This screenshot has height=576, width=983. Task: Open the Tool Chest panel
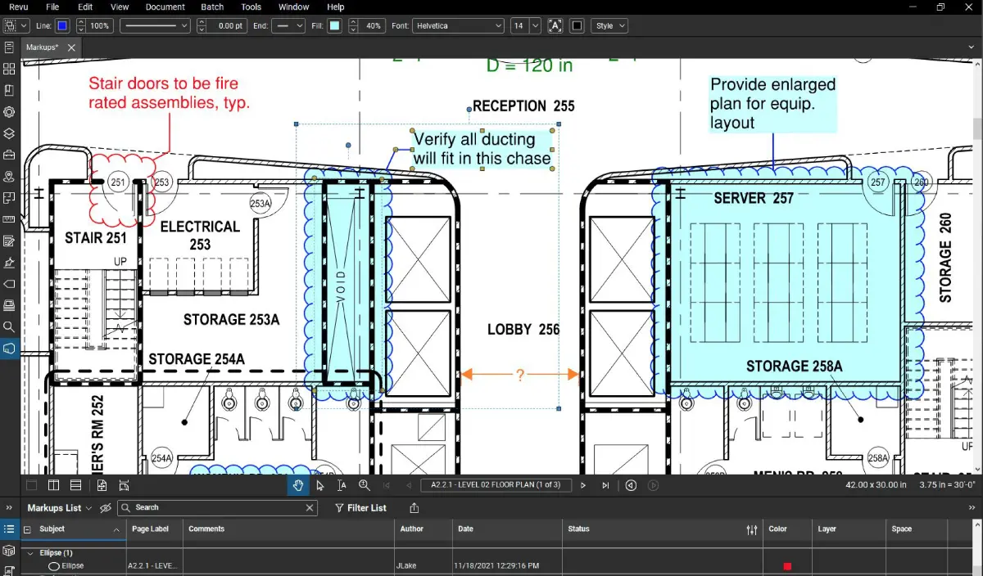[x=9, y=155]
